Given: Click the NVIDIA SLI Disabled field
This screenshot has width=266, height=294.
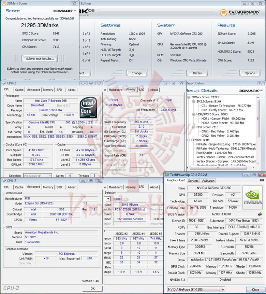Looking at the screenshot, I should click(225, 280).
